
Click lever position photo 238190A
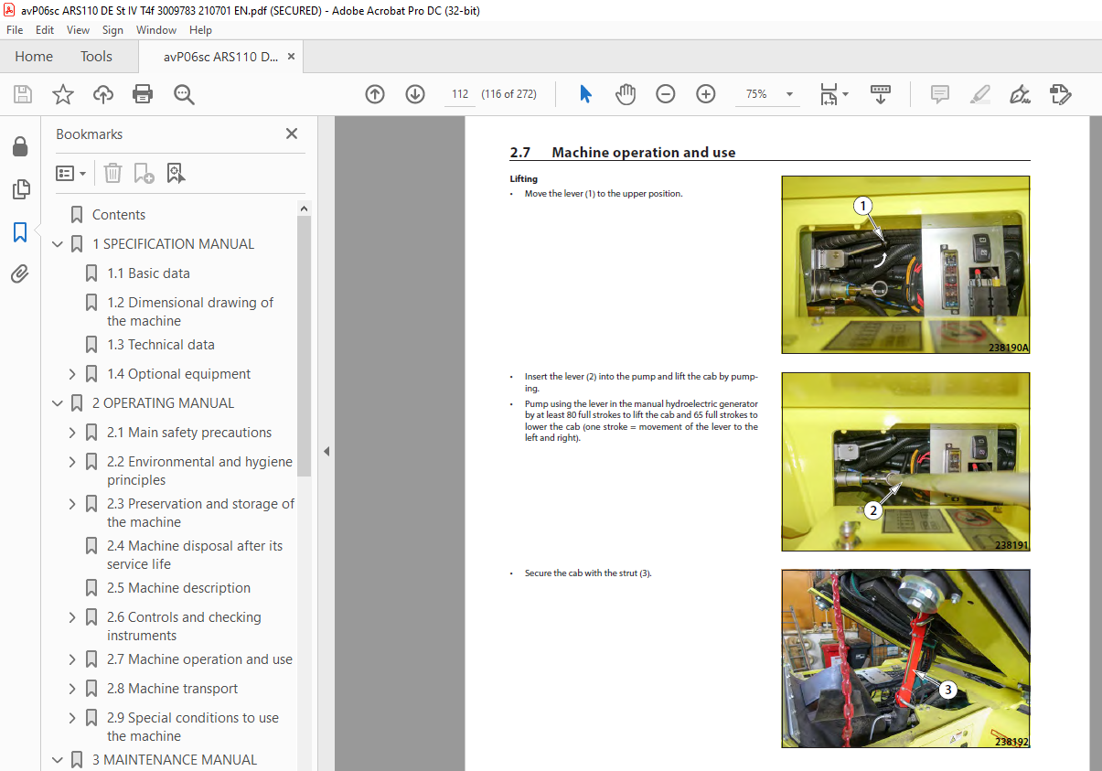905,265
